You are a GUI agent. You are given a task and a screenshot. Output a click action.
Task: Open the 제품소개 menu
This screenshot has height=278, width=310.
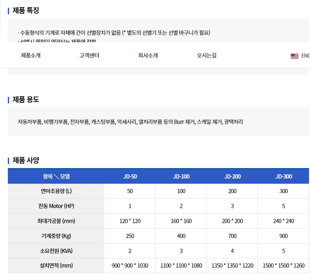tap(31, 55)
